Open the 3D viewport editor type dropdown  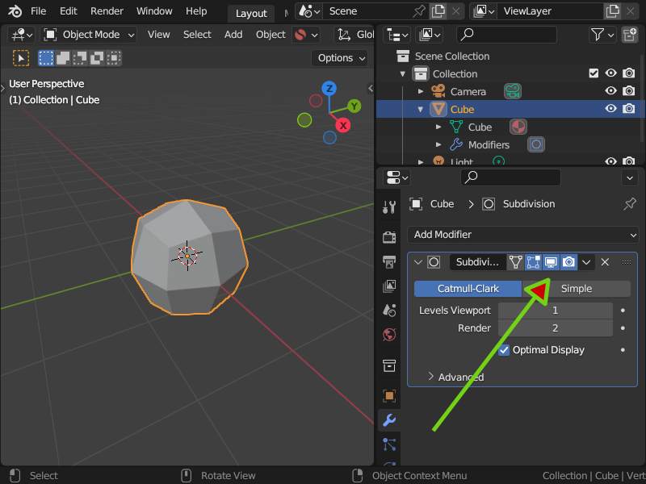(x=22, y=35)
